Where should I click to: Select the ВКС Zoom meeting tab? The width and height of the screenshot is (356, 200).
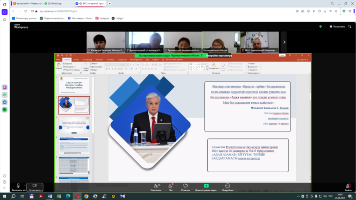point(90,3)
